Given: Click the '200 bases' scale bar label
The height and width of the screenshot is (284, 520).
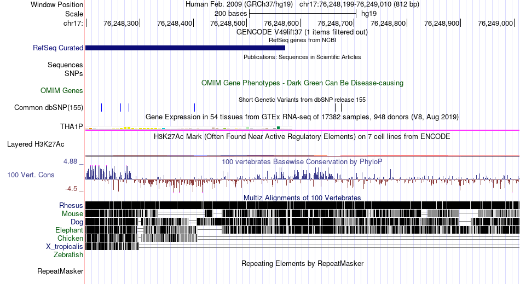Looking at the screenshot, I should (x=231, y=14).
